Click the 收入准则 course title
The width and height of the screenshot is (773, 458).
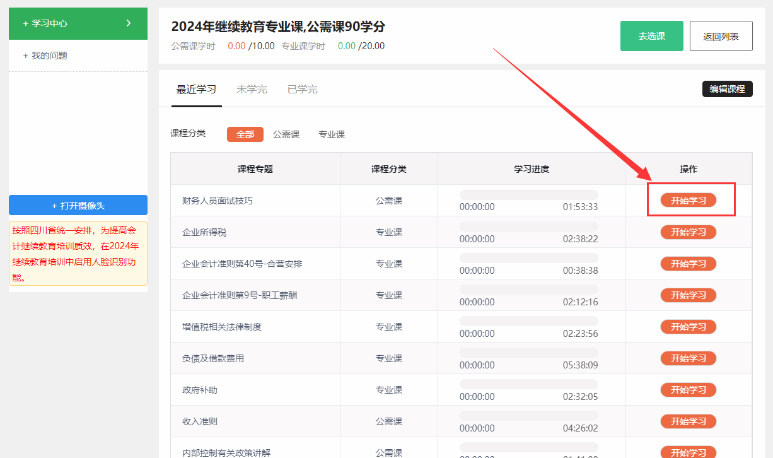(x=200, y=421)
